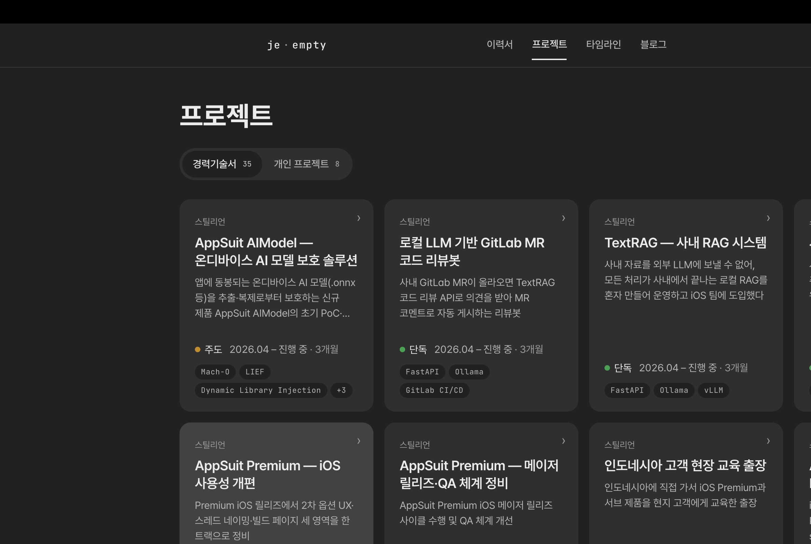
Task: Click the GitLab CI/CD tag
Action: point(435,390)
